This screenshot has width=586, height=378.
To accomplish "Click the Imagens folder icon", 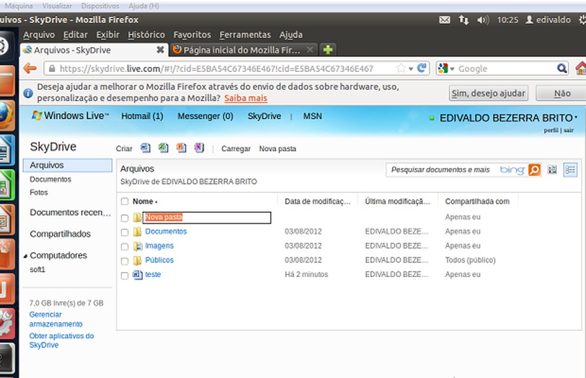I will pos(138,246).
